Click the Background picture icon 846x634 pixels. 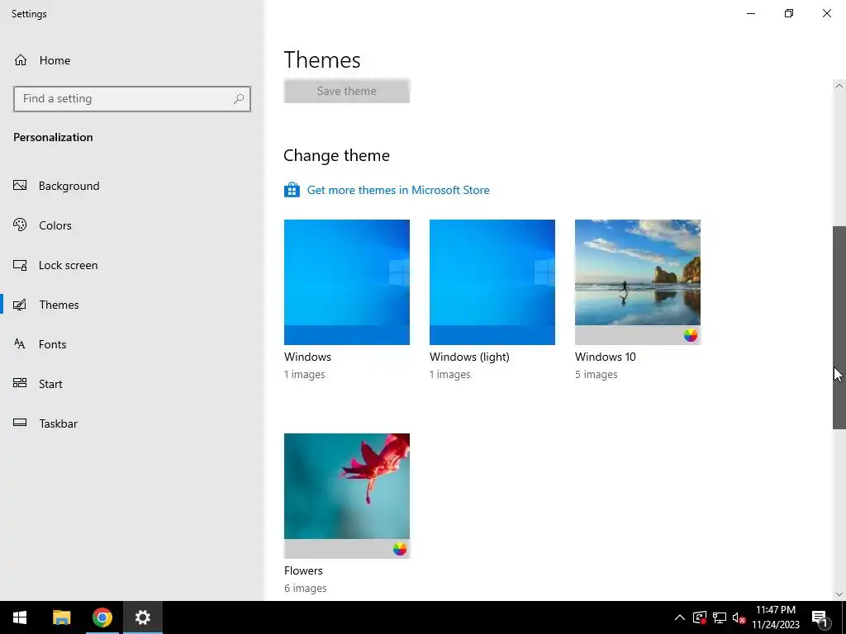(20, 186)
